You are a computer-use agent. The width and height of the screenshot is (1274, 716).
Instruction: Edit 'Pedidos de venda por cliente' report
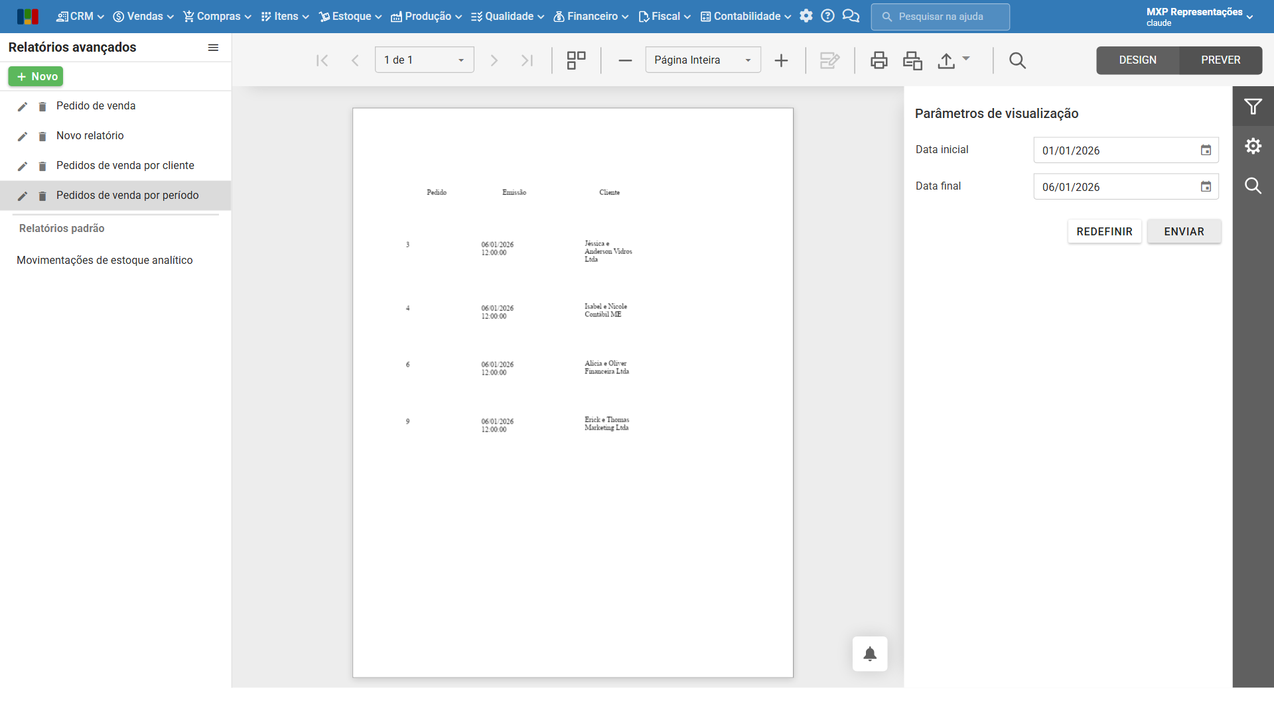point(23,166)
